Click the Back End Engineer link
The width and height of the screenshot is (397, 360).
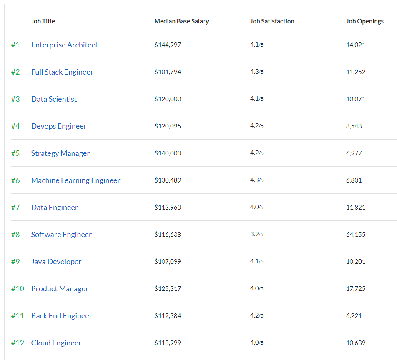(61, 316)
